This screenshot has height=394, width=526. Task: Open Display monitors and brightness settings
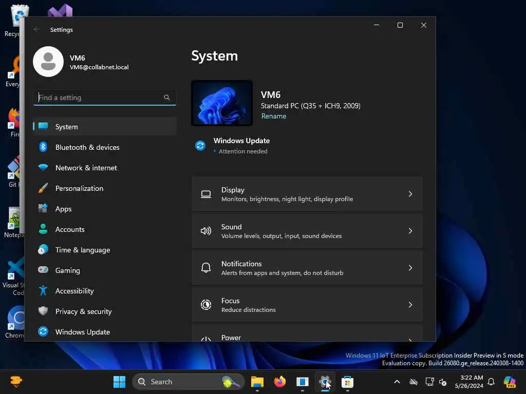(307, 194)
